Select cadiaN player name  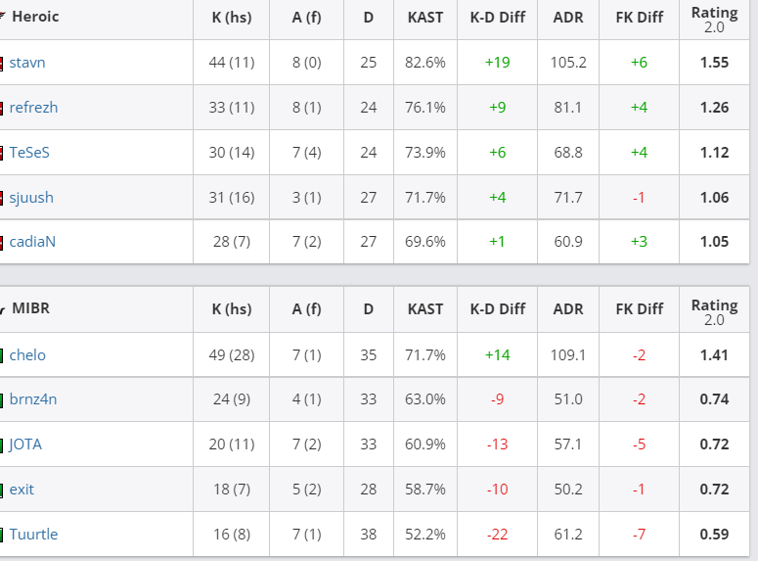(x=32, y=242)
